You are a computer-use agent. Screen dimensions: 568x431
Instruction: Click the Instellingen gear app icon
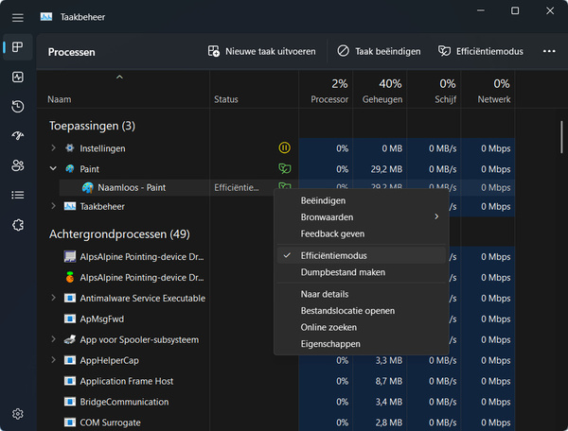click(69, 147)
